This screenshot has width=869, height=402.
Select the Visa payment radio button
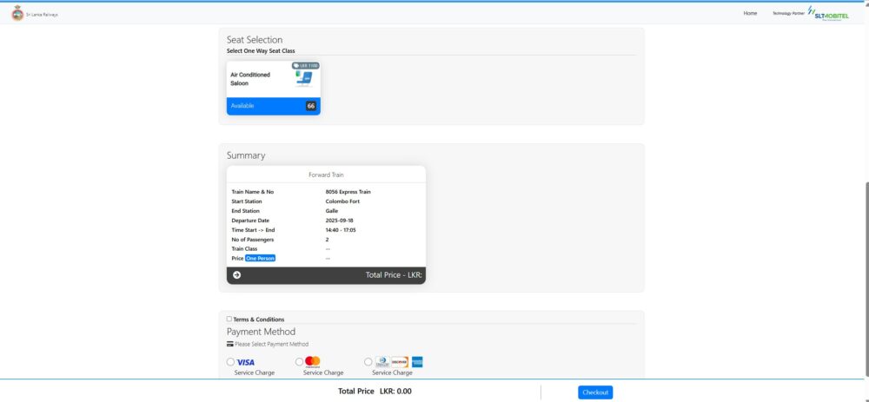point(230,362)
